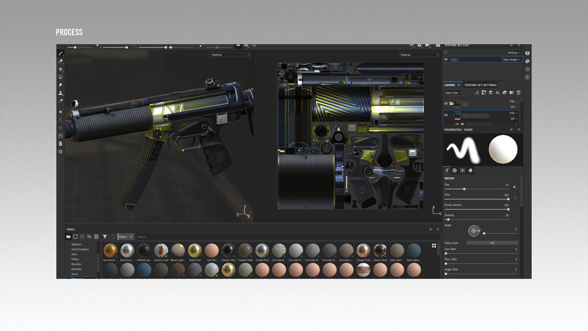This screenshot has width=588, height=331.
Task: Remove the Materials filter tag in shelf
Action: click(x=131, y=237)
